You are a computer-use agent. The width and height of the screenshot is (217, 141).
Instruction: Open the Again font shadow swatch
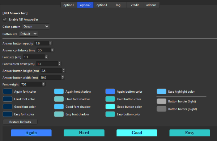[59, 92]
